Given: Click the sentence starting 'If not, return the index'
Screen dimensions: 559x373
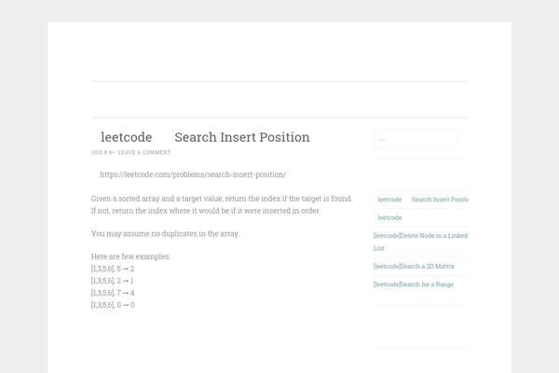Looking at the screenshot, I should pos(206,211).
